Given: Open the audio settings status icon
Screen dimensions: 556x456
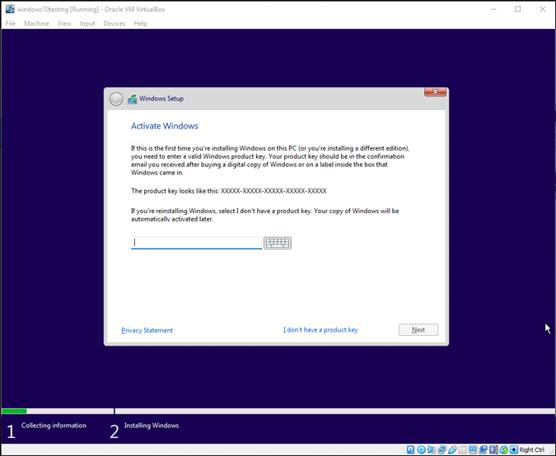Looking at the screenshot, I should click(431, 449).
